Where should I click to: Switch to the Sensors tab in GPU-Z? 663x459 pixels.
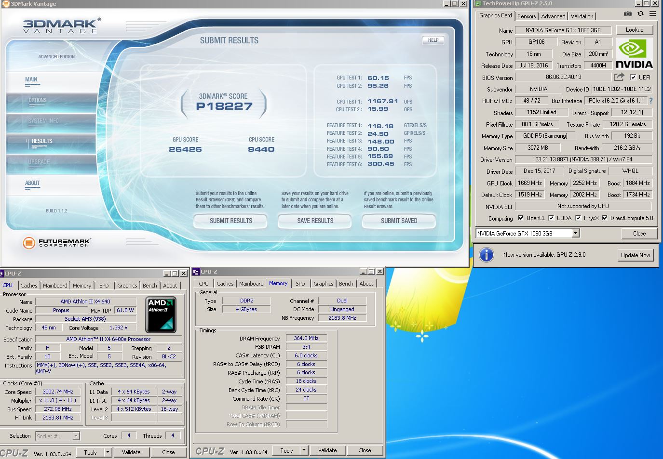coord(527,16)
